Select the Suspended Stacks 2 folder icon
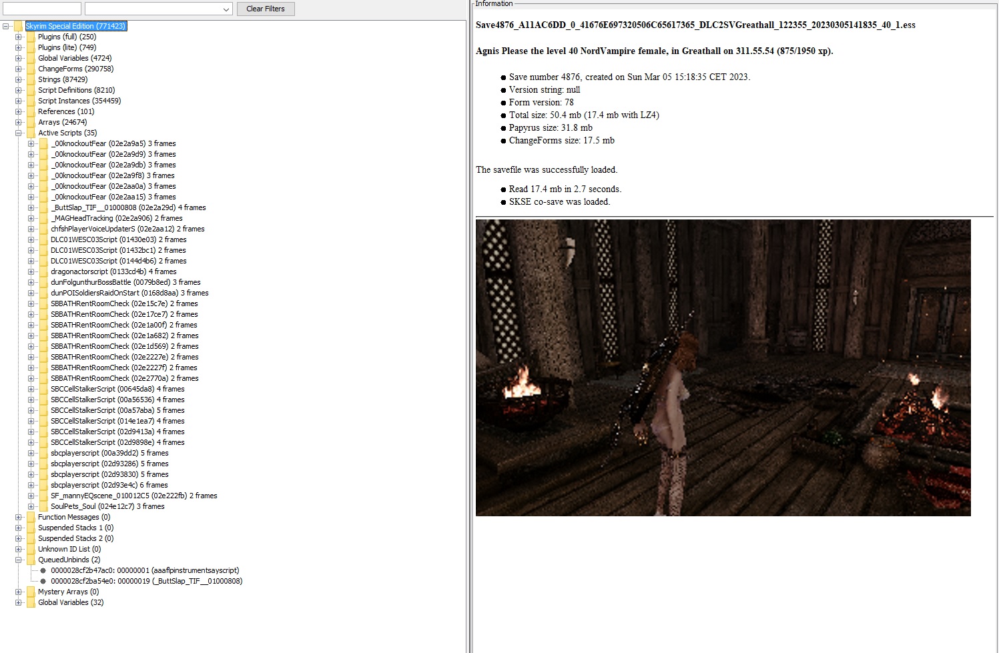This screenshot has height=653, width=999. pos(31,538)
